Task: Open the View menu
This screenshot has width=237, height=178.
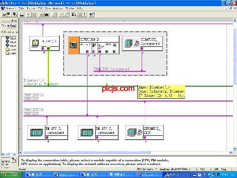Action: tap(47, 8)
